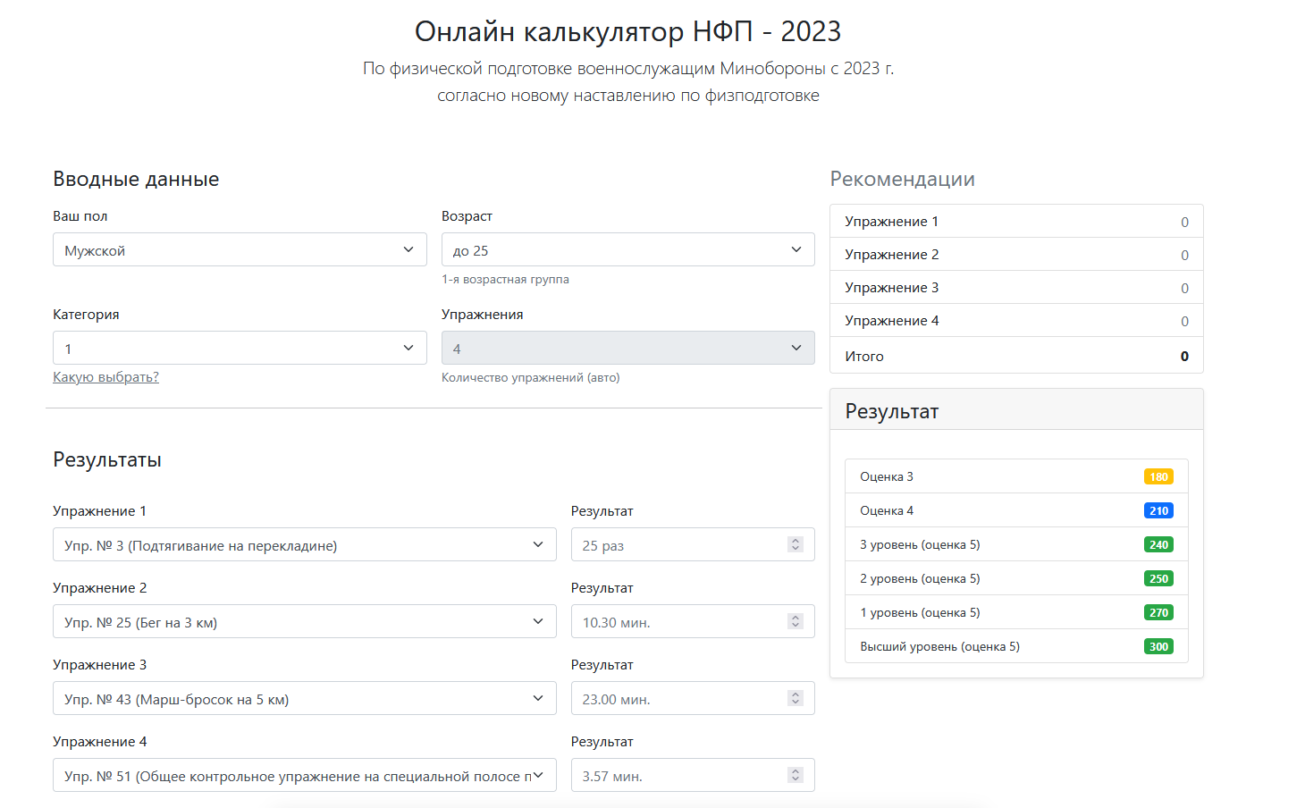Image resolution: width=1305 pixels, height=808 pixels.
Task: Select the "Оценка 4" row text
Action: [x=887, y=510]
